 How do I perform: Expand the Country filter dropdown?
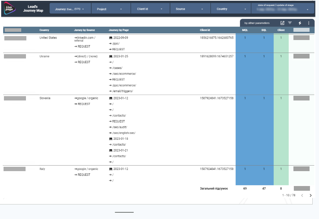coord(231,9)
